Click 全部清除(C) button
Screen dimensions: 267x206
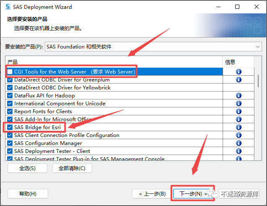pos(72,168)
